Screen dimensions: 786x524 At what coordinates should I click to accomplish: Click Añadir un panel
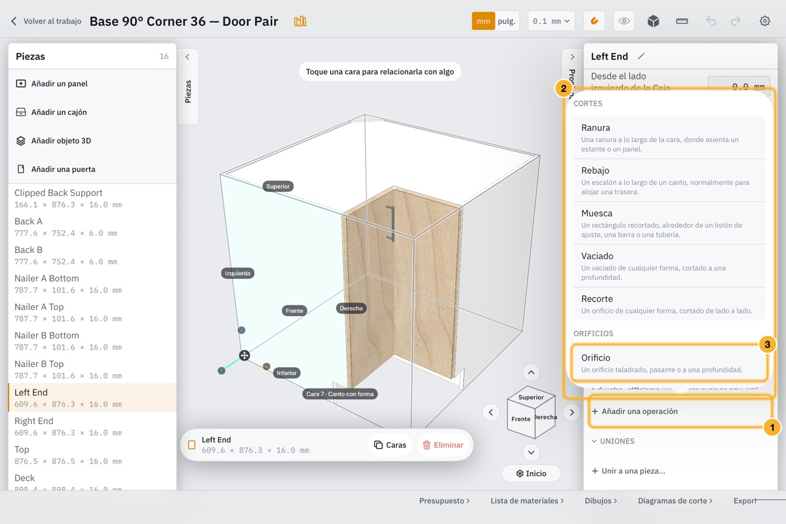92,84
